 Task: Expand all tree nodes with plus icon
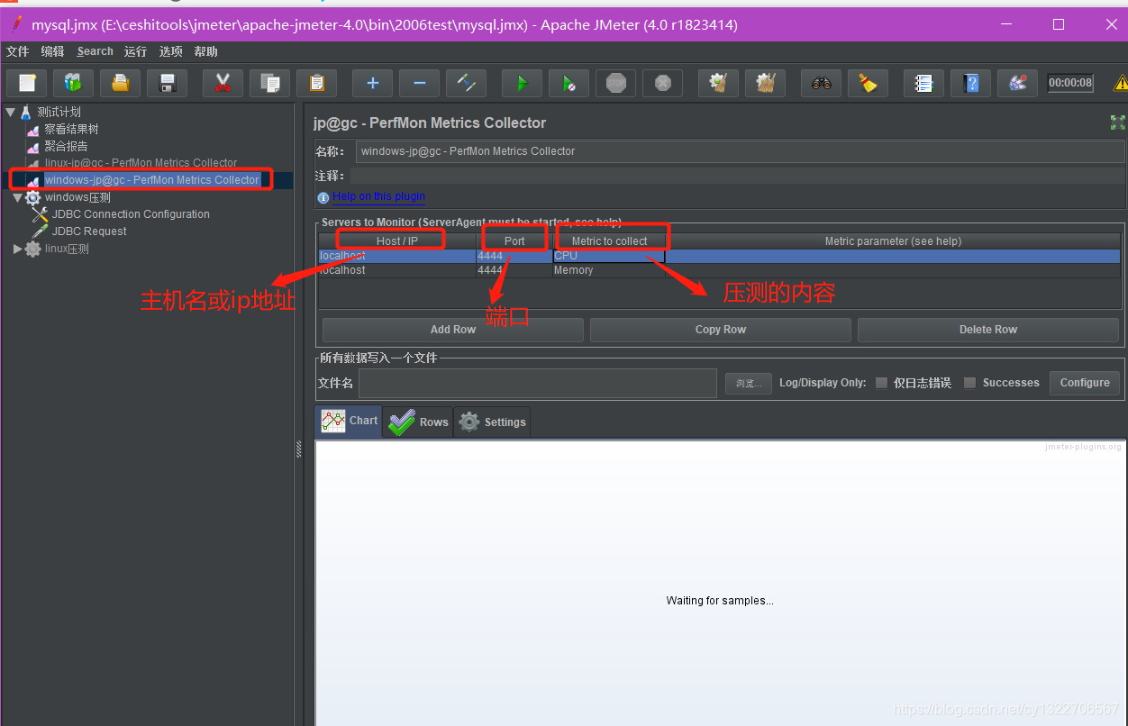(373, 83)
